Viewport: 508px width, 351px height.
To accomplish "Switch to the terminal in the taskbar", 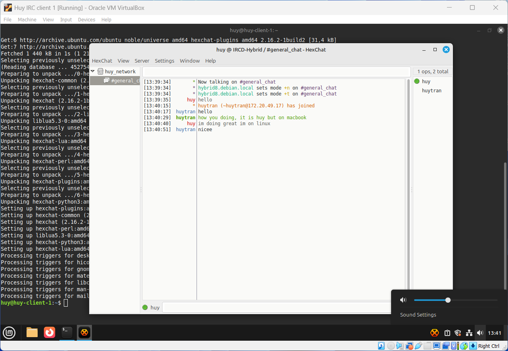I will click(x=67, y=332).
